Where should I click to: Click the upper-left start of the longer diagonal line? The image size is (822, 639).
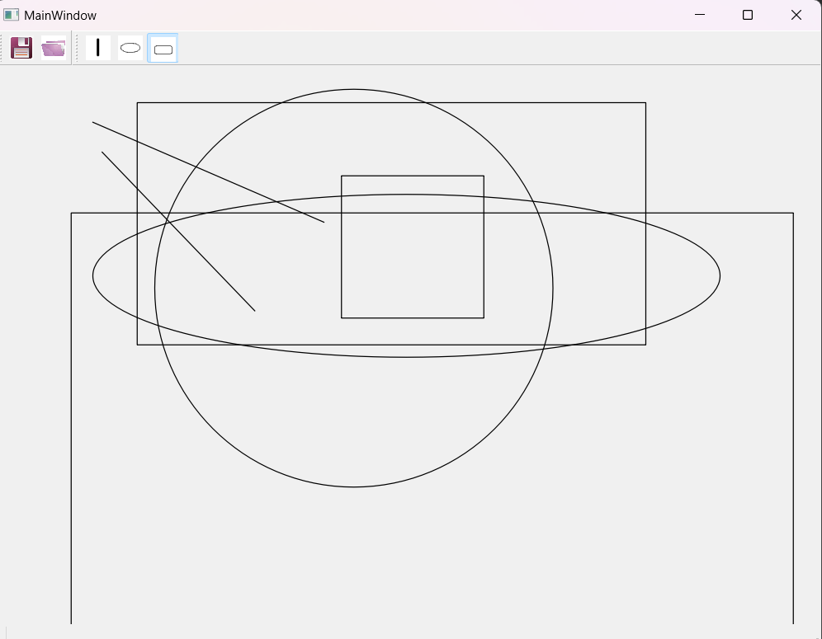coord(93,123)
